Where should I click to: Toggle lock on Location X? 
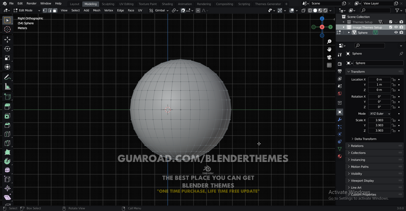393,79
